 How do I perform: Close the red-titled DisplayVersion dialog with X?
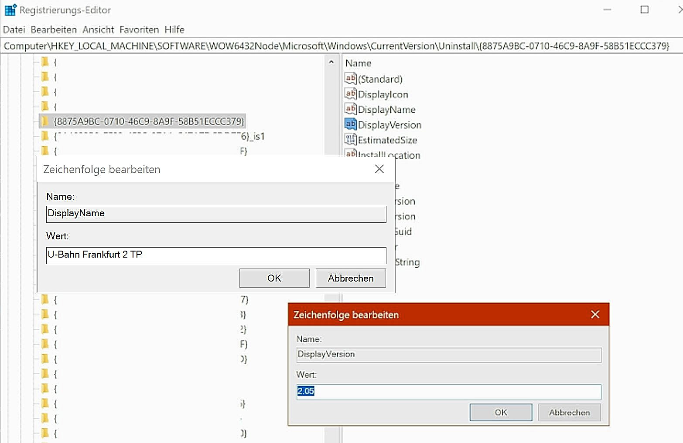click(595, 314)
